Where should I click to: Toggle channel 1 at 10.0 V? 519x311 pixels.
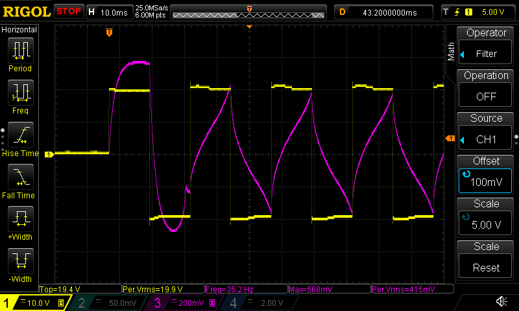[35, 303]
